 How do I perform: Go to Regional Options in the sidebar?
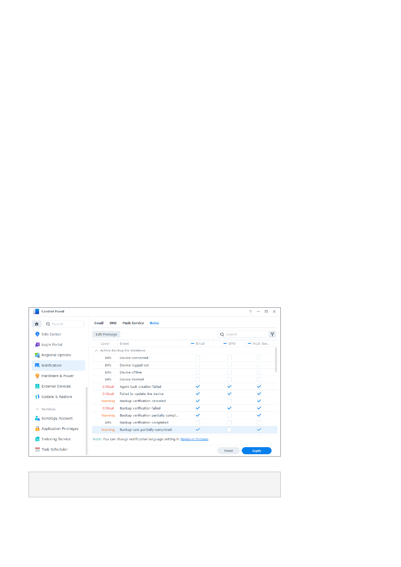(56, 355)
